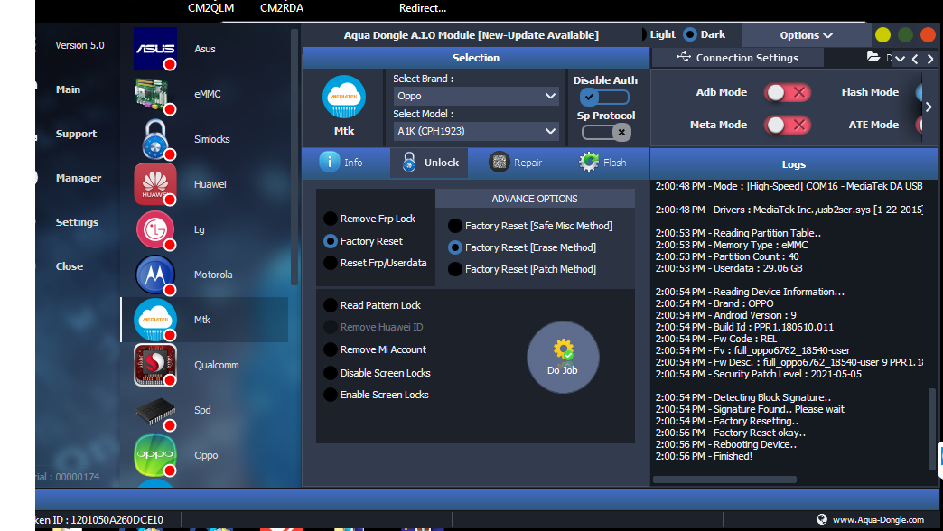Choose Factory Reset [Patch Method]
Image resolution: width=943 pixels, height=531 pixels.
(522, 269)
